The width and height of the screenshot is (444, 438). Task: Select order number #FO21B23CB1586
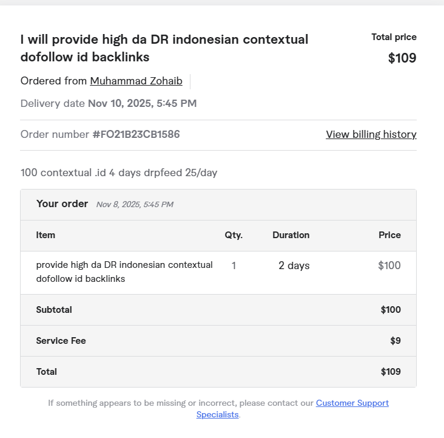[x=136, y=134]
